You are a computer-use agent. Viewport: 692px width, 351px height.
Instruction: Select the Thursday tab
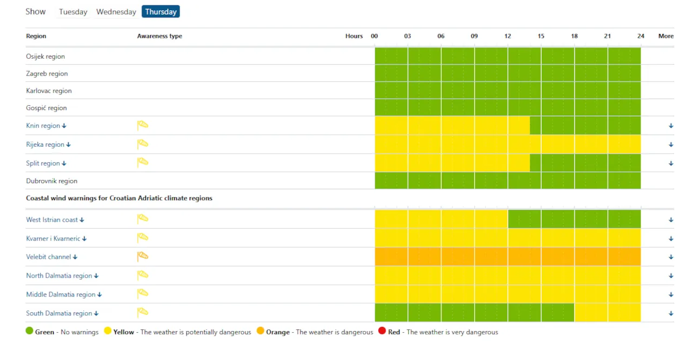(161, 11)
